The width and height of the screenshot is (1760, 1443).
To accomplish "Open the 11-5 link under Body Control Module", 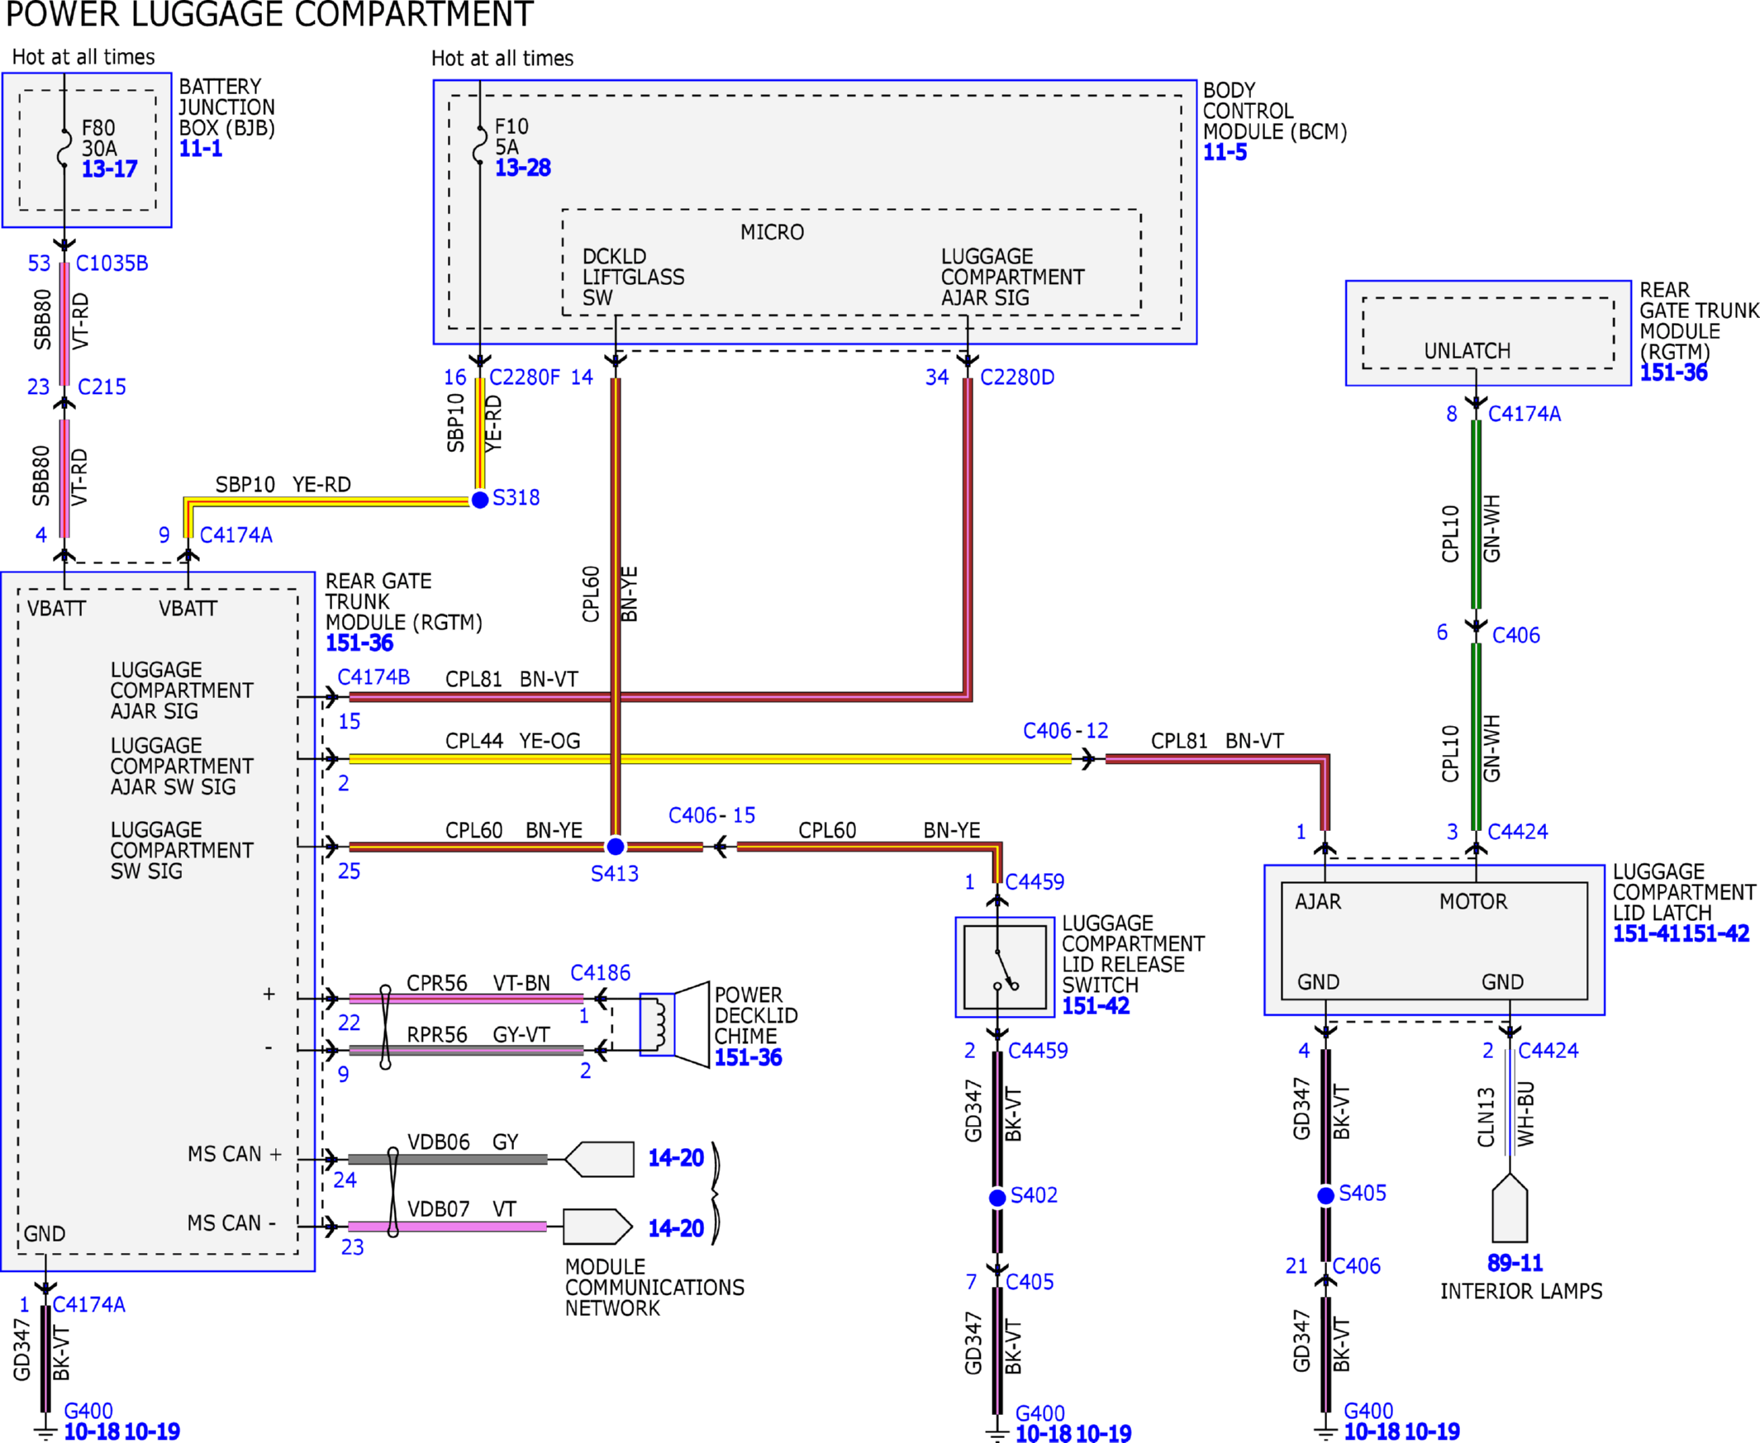I will [1225, 152].
